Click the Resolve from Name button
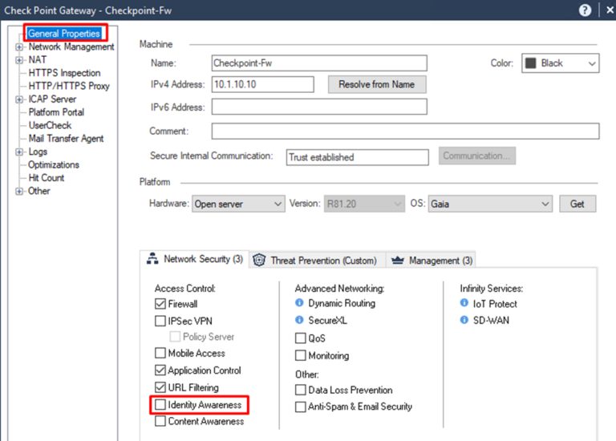This screenshot has width=616, height=441. click(377, 84)
